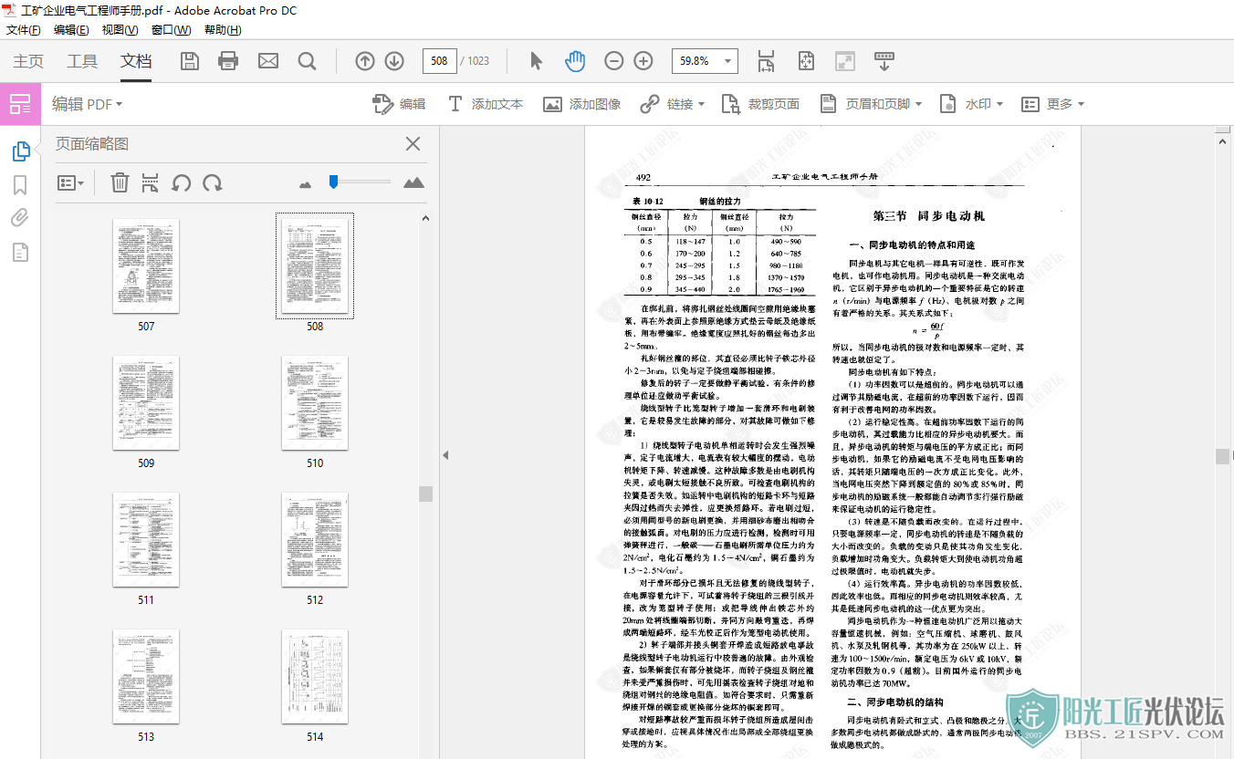Open thumbnail options menu dropdown
The height and width of the screenshot is (759, 1234).
(70, 182)
